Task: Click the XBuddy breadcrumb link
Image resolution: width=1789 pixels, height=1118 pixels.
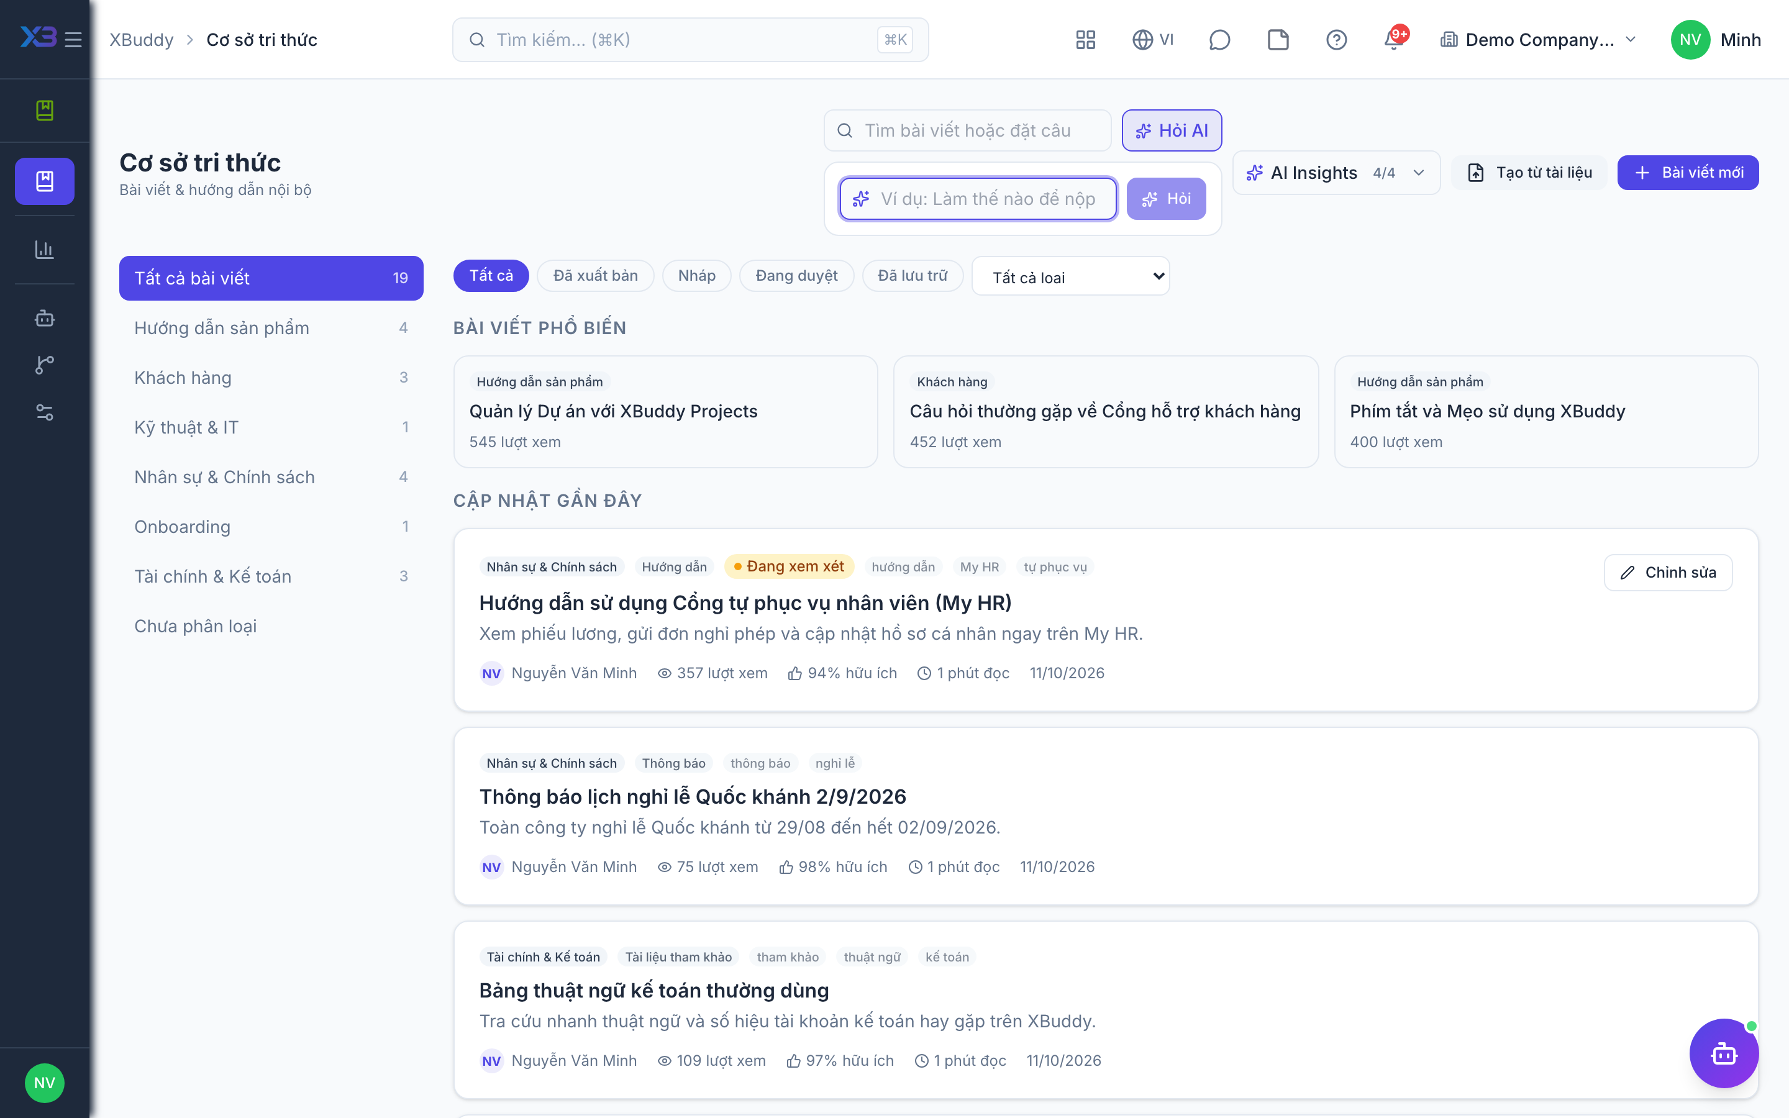Action: click(141, 39)
